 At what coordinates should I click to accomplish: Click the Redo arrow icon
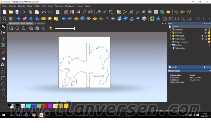[x=50, y=12]
